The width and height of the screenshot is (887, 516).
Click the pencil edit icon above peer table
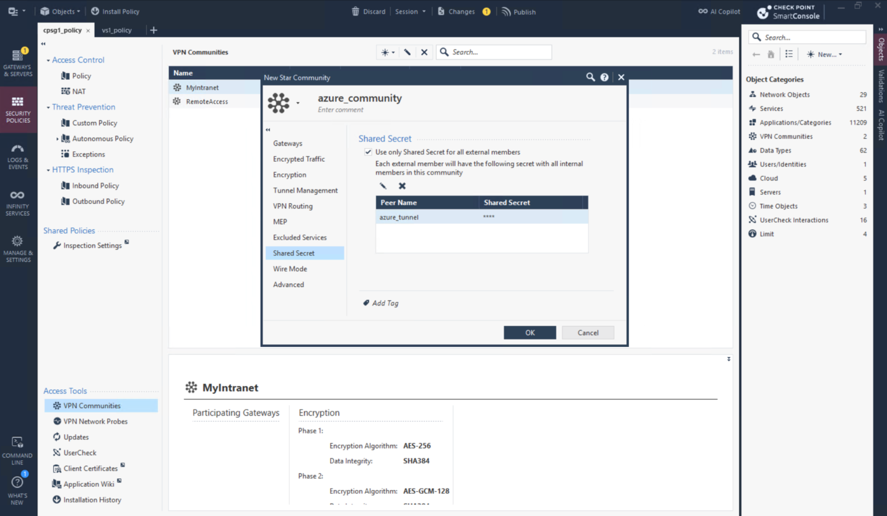[383, 186]
